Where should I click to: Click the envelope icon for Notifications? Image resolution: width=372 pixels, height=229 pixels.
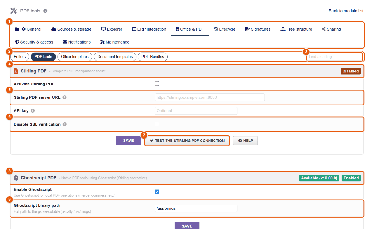pyautogui.click(x=65, y=42)
